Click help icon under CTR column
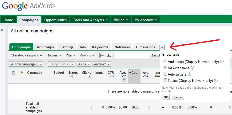Image resolution: width=232 pixels, height=115 pixels. pyautogui.click(x=112, y=77)
